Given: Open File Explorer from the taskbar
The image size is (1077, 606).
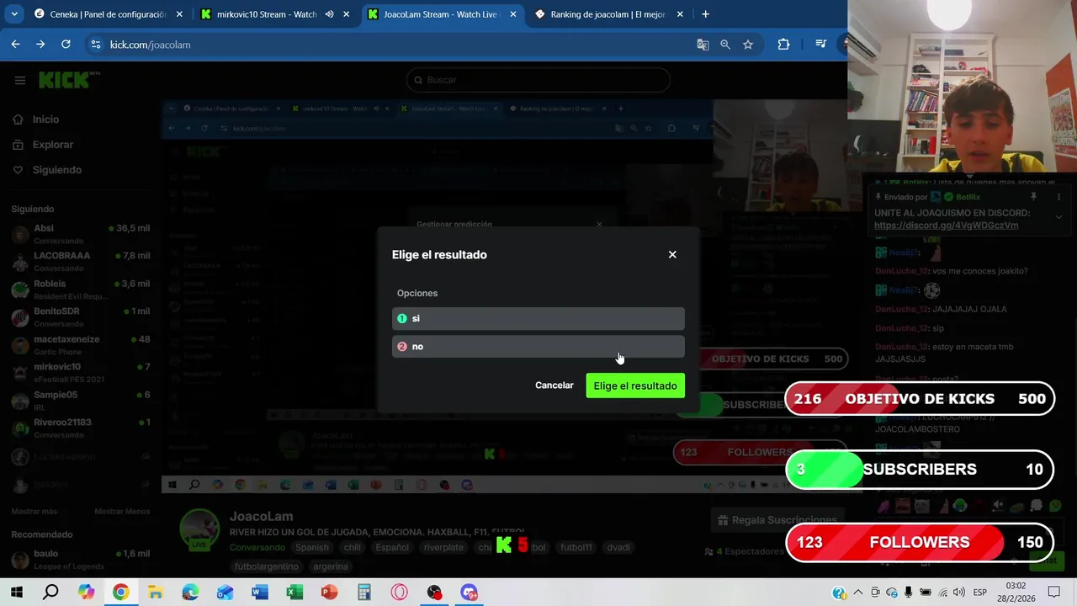Looking at the screenshot, I should [x=156, y=593].
